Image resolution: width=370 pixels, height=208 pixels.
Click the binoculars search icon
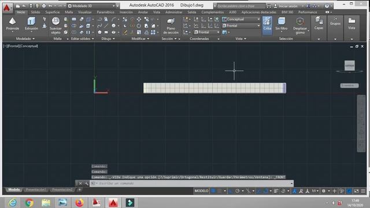[x=269, y=6]
